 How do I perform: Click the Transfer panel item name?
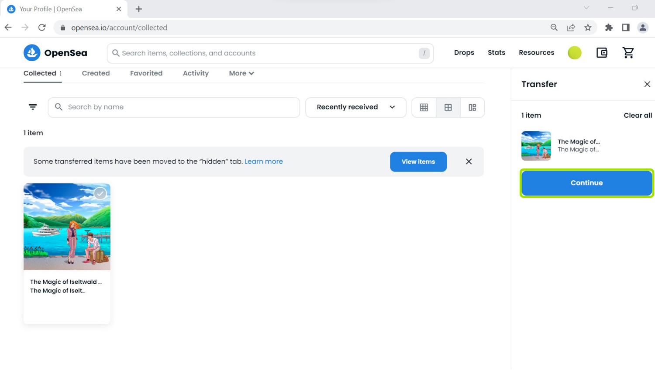point(579,141)
